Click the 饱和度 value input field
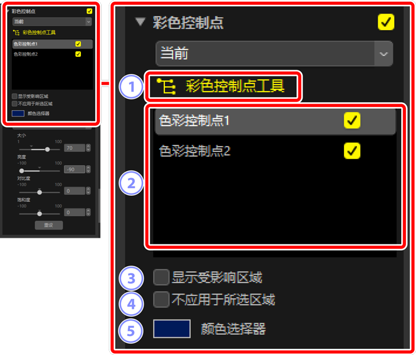416x355 pixels. 74,212
